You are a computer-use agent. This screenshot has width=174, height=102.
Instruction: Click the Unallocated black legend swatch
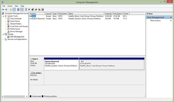(31, 96)
